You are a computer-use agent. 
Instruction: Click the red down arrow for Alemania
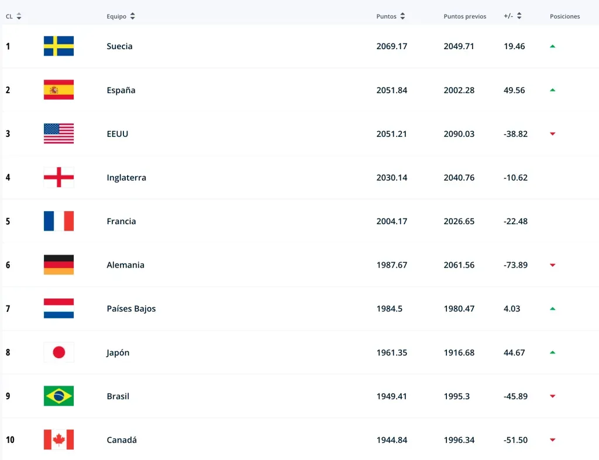(x=552, y=265)
